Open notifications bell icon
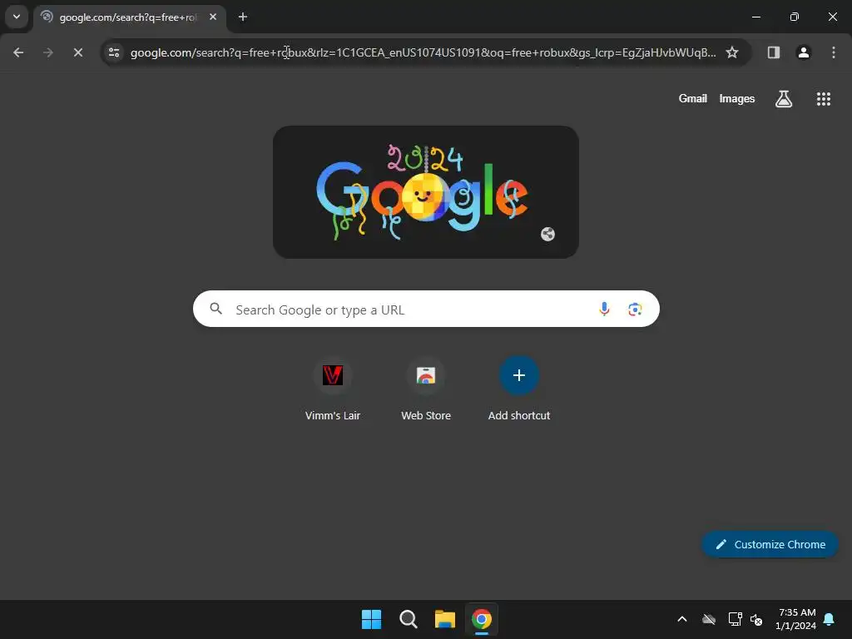This screenshot has width=852, height=639. pyautogui.click(x=830, y=619)
